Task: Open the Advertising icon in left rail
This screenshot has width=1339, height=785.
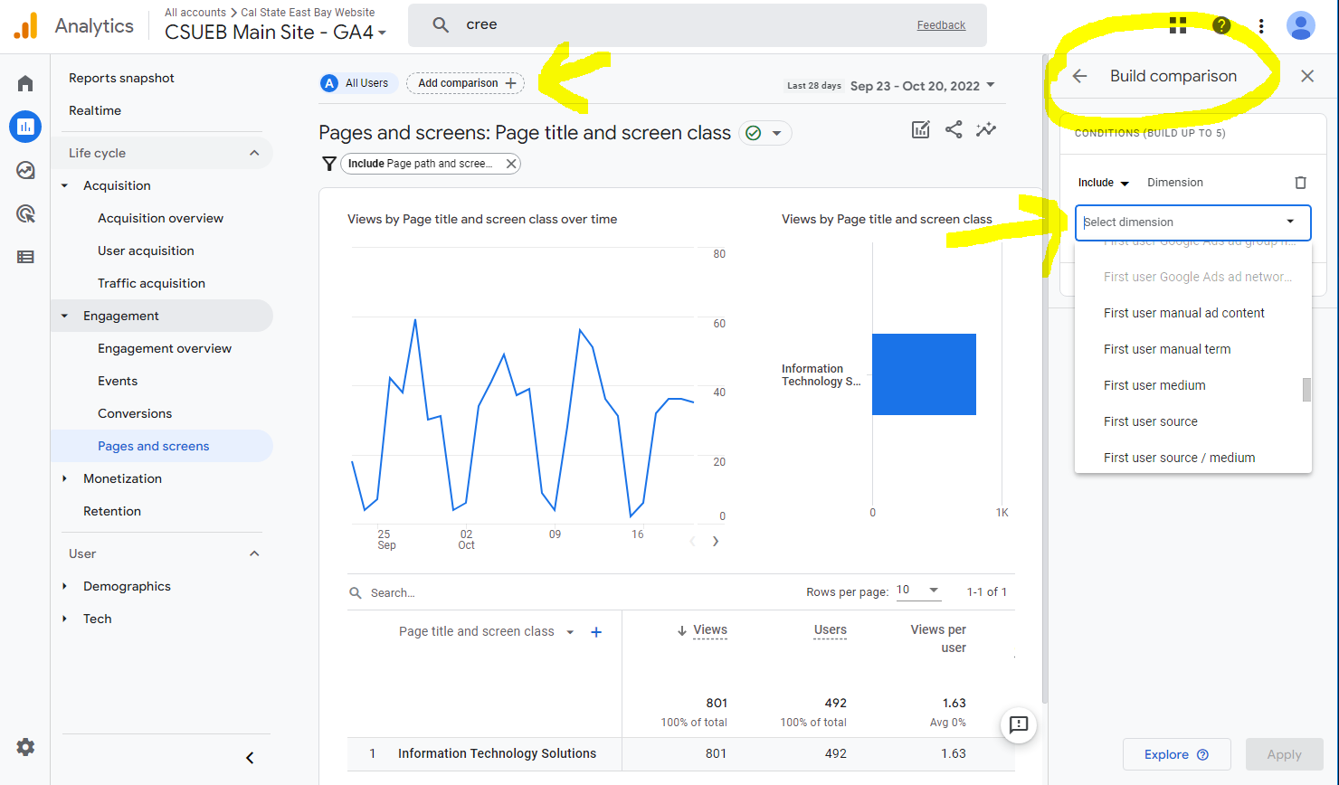Action: click(x=25, y=213)
